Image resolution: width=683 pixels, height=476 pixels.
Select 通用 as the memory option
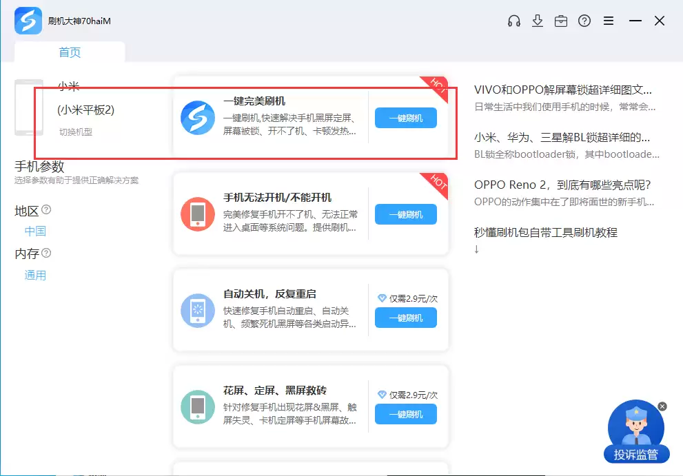35,275
